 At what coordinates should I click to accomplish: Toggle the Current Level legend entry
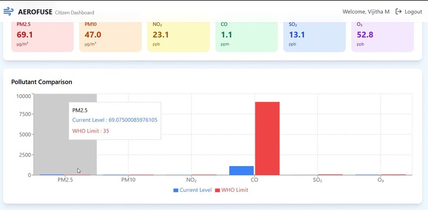click(192, 190)
